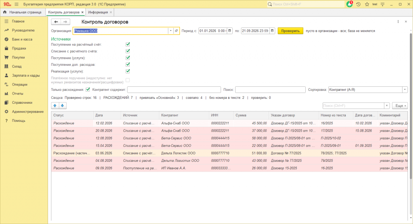This screenshot has width=413, height=224.
Task: Click the yellow Проверить button
Action: tap(290, 31)
